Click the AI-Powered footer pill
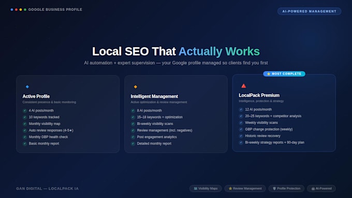This screenshot has width=352, height=198. tap(321, 189)
